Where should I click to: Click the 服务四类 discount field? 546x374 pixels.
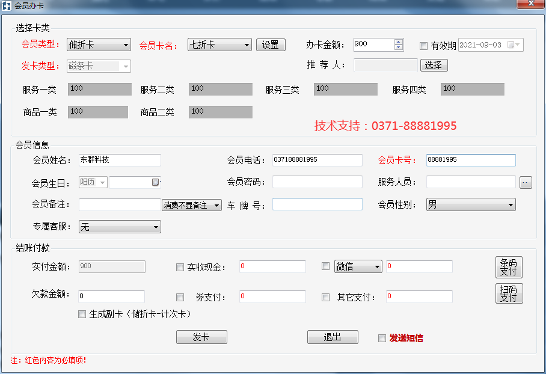473,89
